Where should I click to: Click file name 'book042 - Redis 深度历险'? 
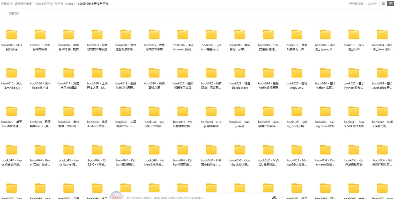(382, 124)
